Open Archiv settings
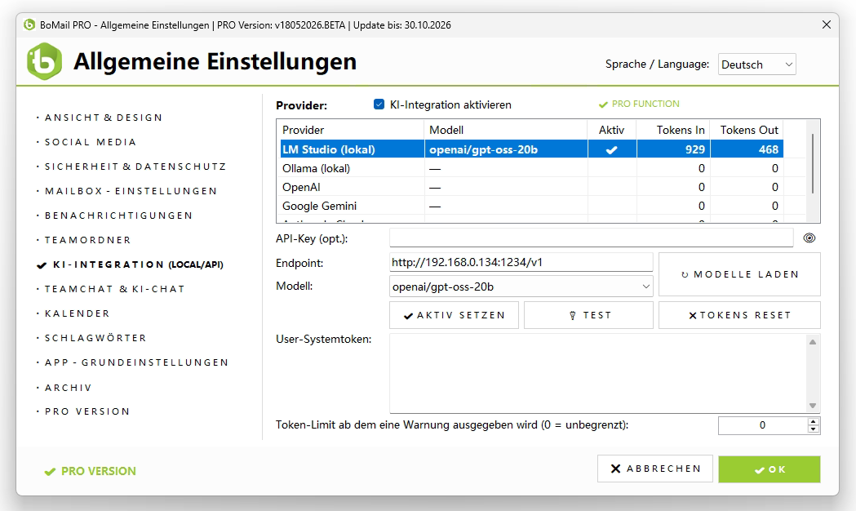This screenshot has width=856, height=511. pos(68,388)
